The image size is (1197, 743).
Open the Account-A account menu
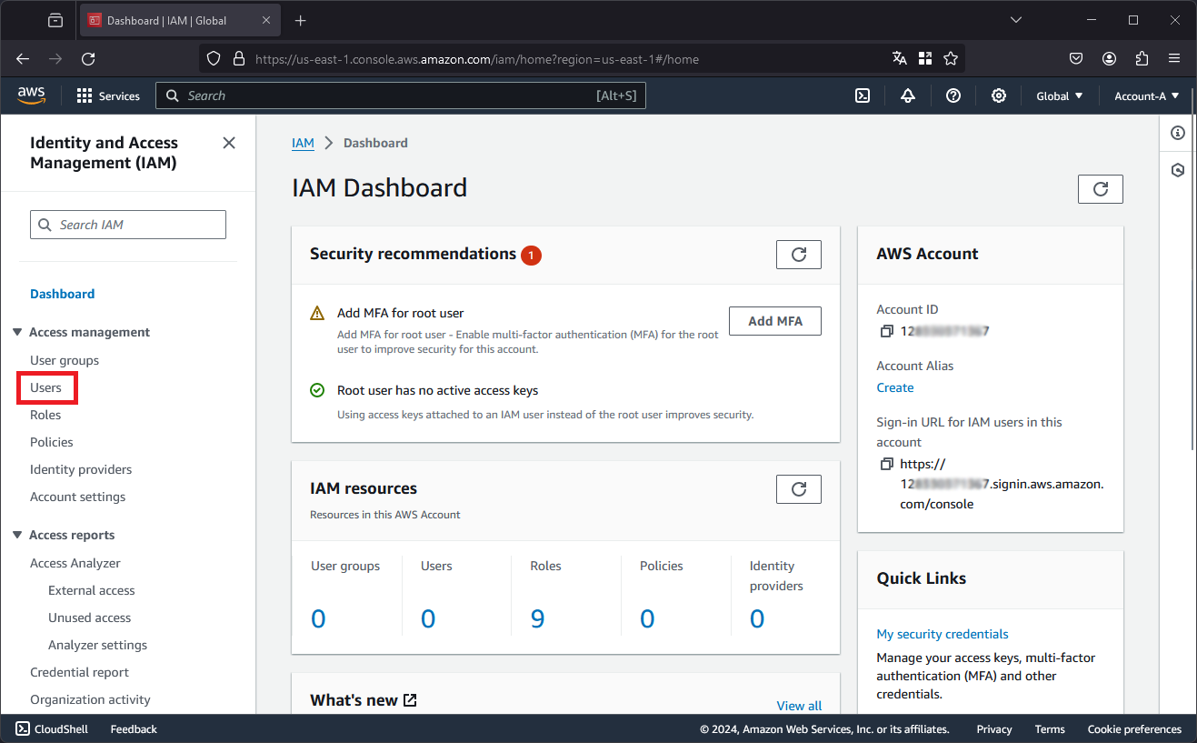[x=1147, y=95]
